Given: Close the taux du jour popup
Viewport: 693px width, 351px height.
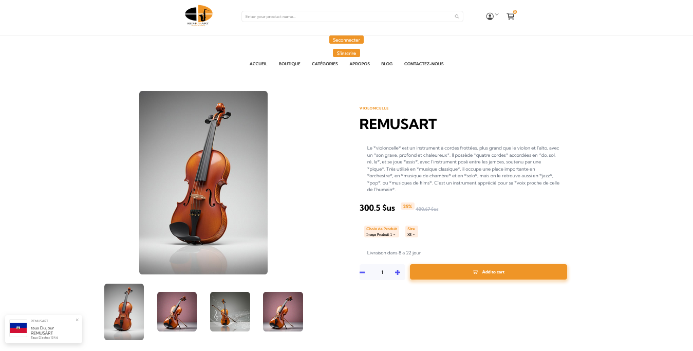Looking at the screenshot, I should [77, 320].
